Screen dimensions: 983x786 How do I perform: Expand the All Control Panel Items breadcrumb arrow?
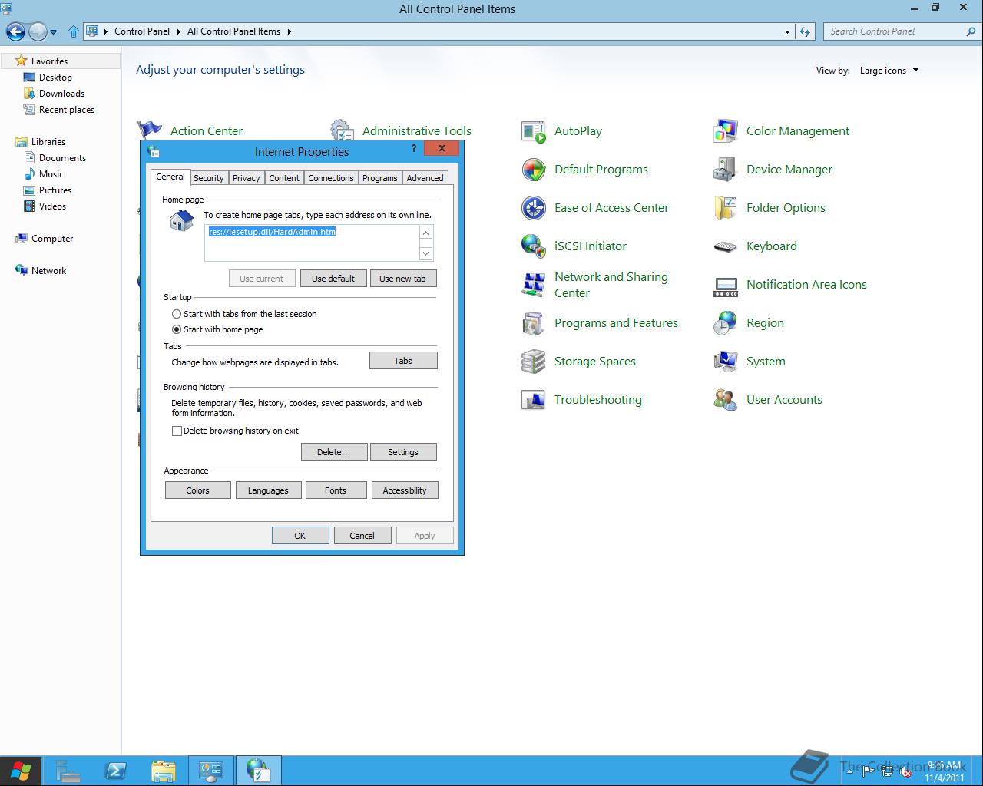tap(289, 31)
